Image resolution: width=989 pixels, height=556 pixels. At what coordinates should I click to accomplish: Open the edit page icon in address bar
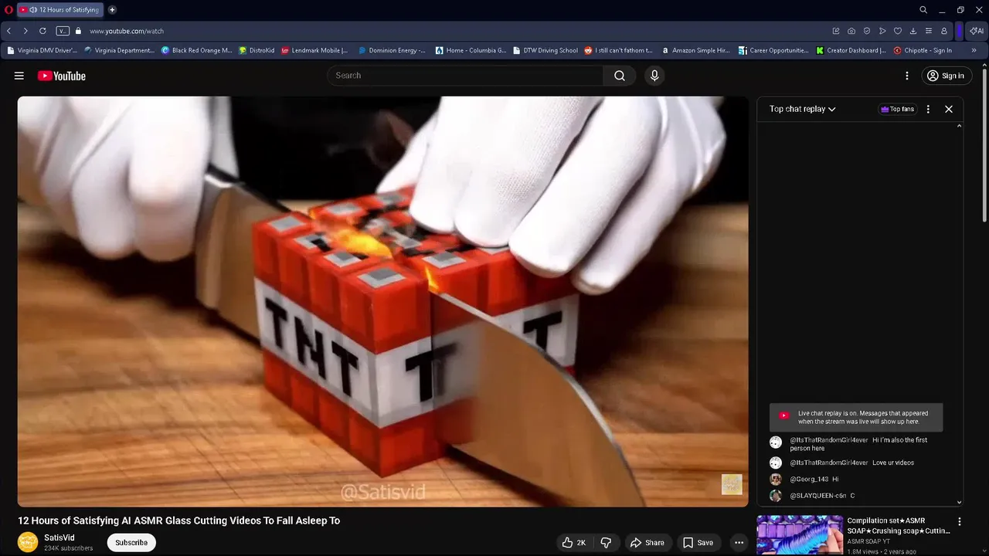836,31
